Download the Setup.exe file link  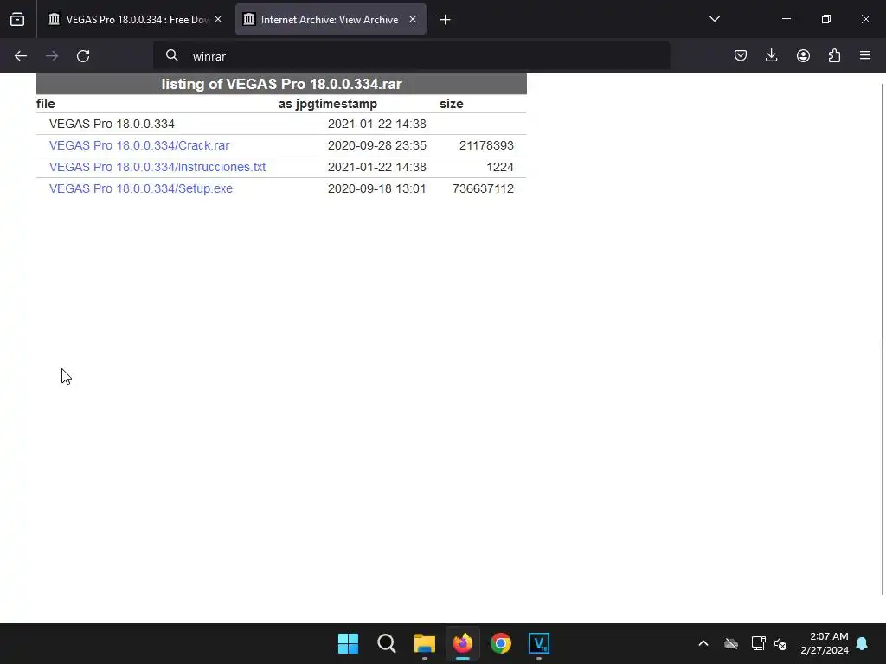141,188
